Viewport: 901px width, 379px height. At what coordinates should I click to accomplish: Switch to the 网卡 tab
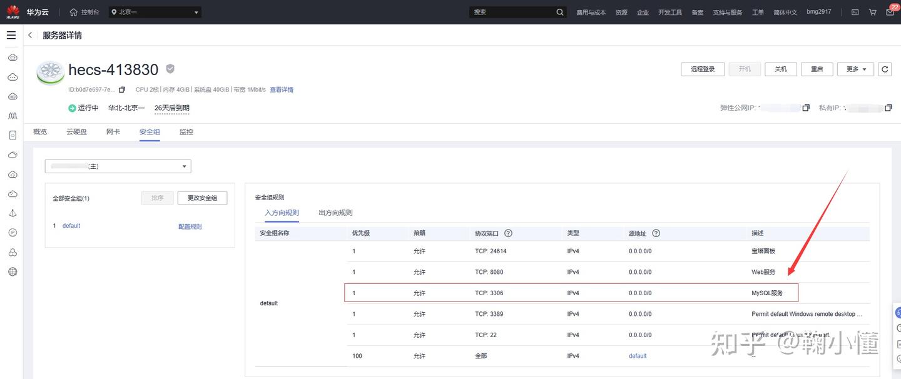113,132
